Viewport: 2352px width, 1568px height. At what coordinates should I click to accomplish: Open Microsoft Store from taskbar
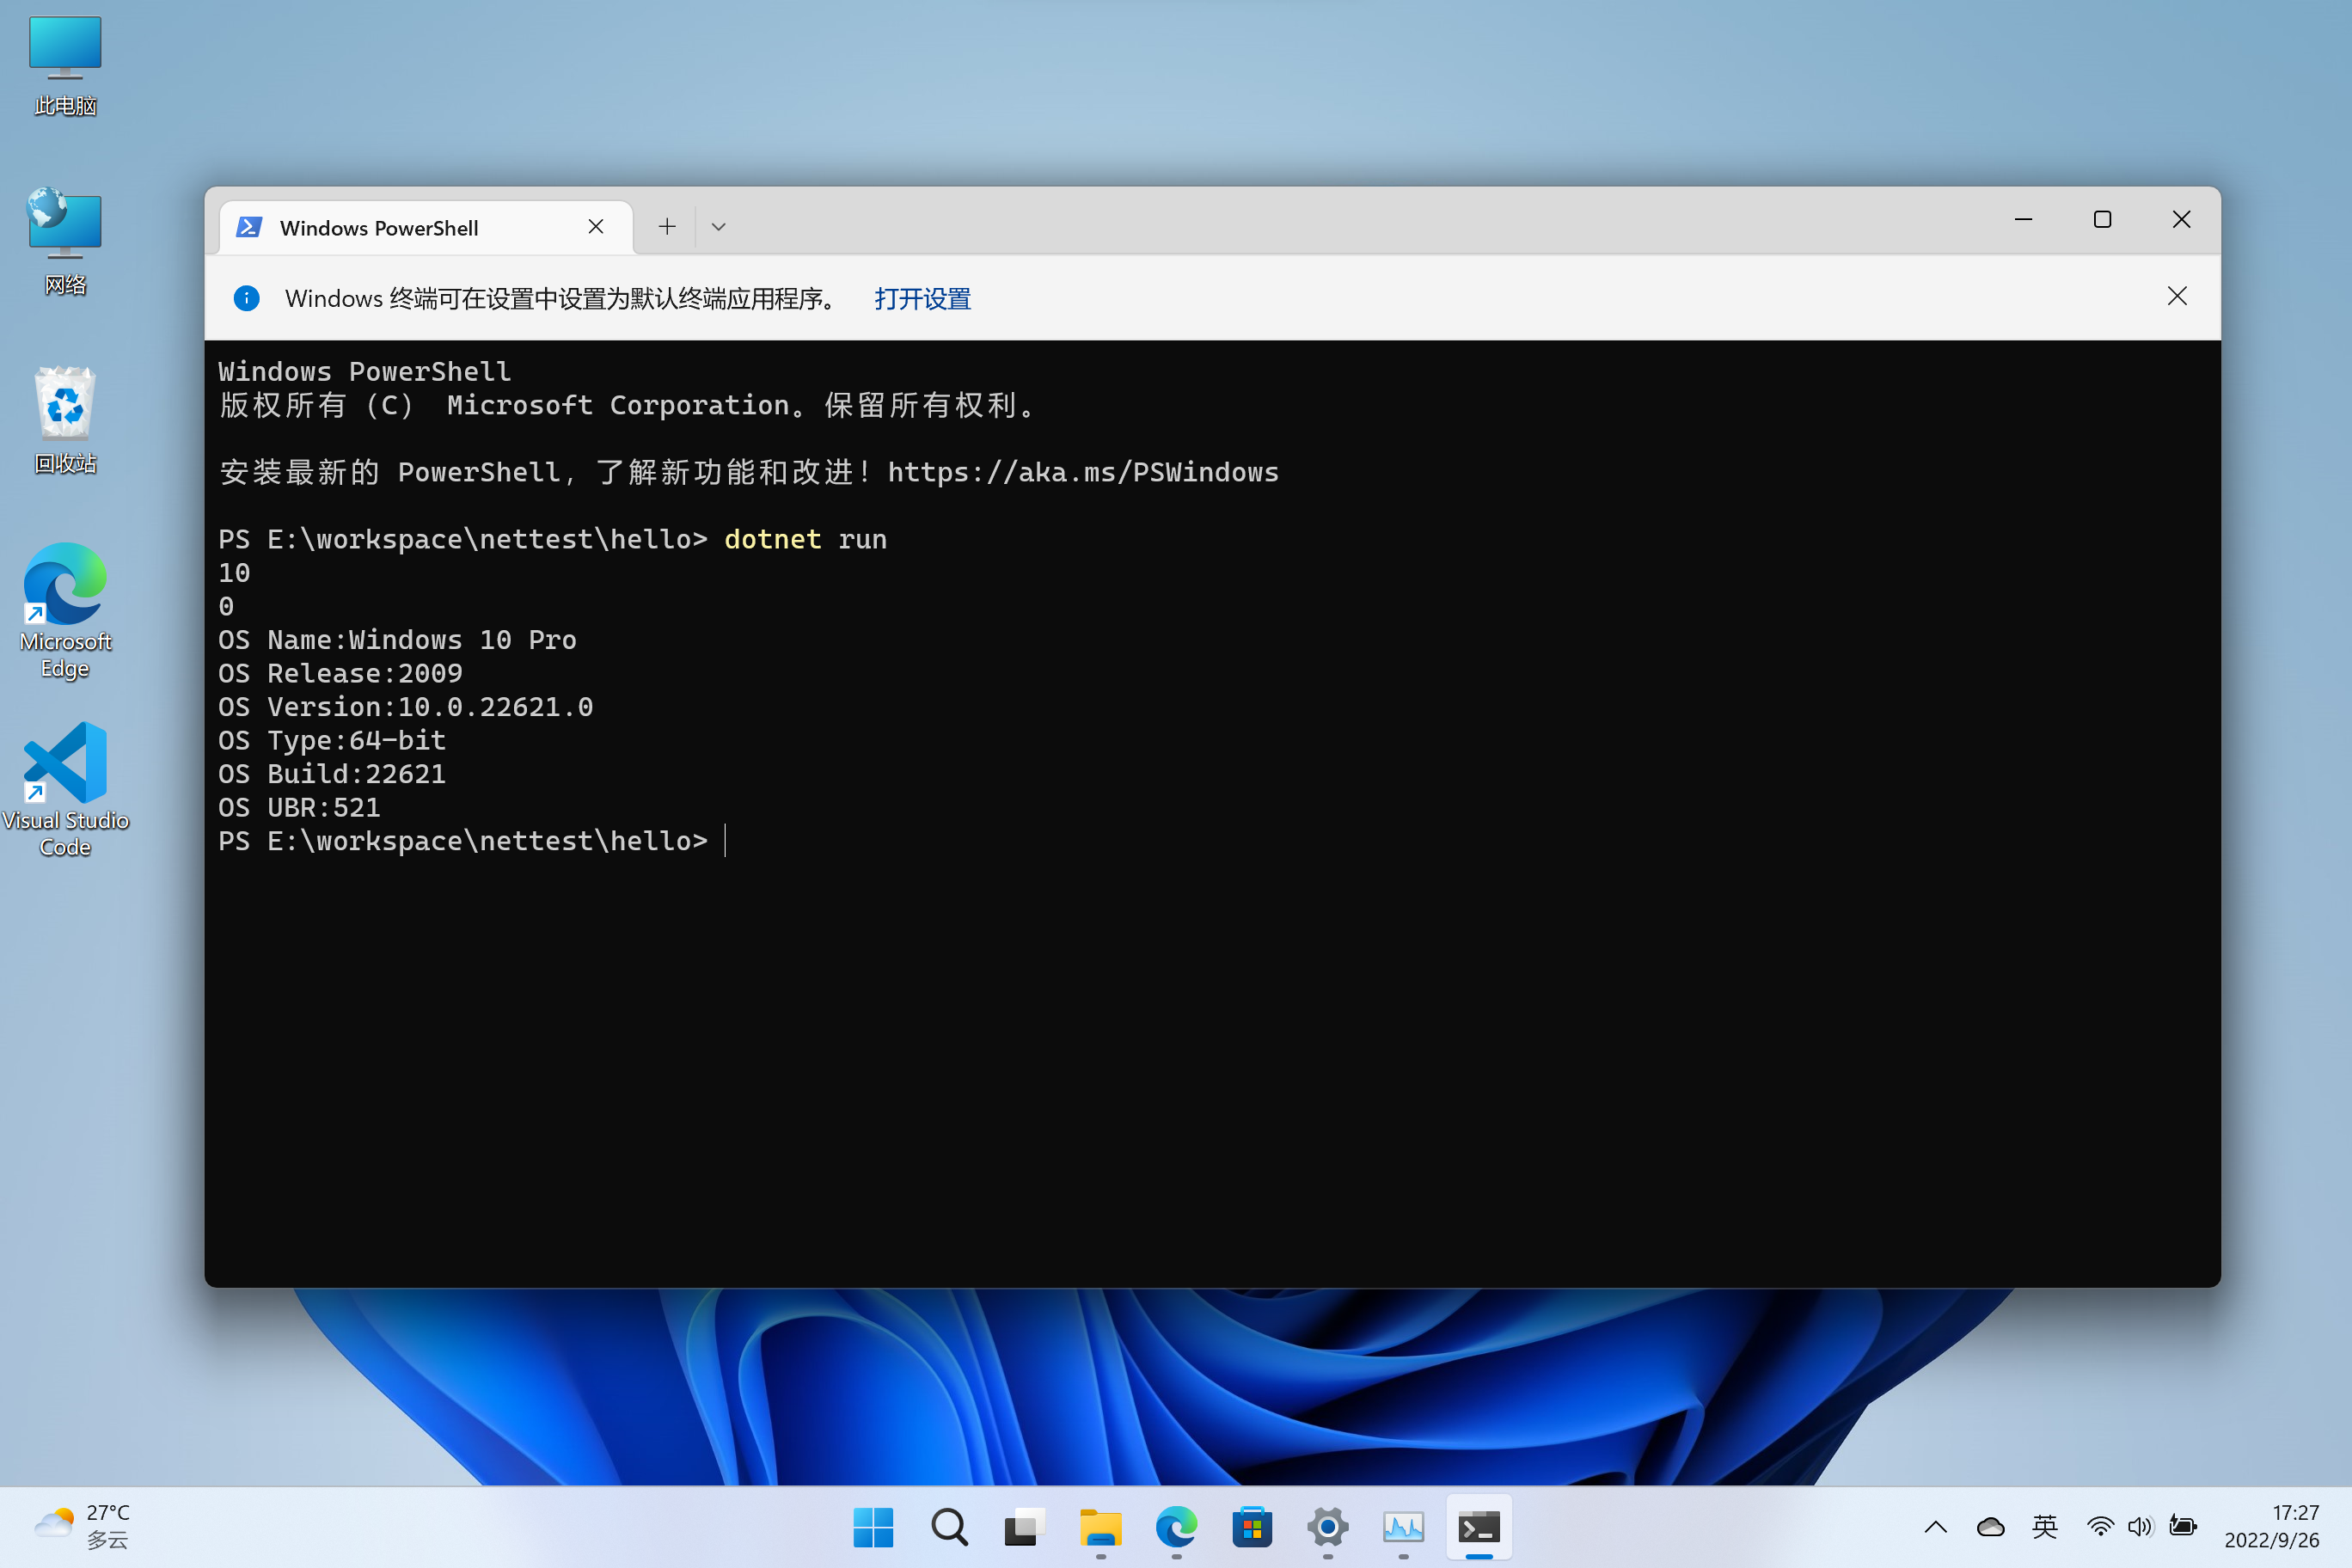point(1252,1527)
